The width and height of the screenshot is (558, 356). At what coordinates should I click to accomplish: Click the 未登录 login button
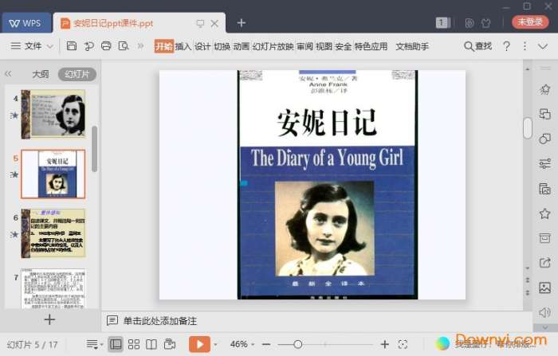pyautogui.click(x=530, y=22)
